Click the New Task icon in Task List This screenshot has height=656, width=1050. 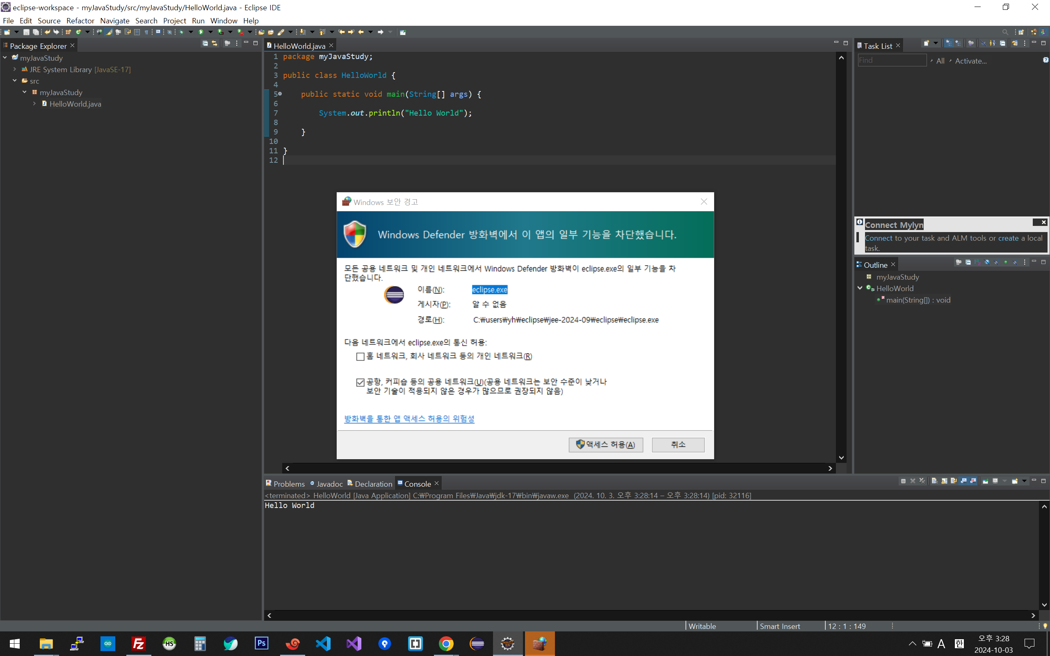[x=926, y=43]
